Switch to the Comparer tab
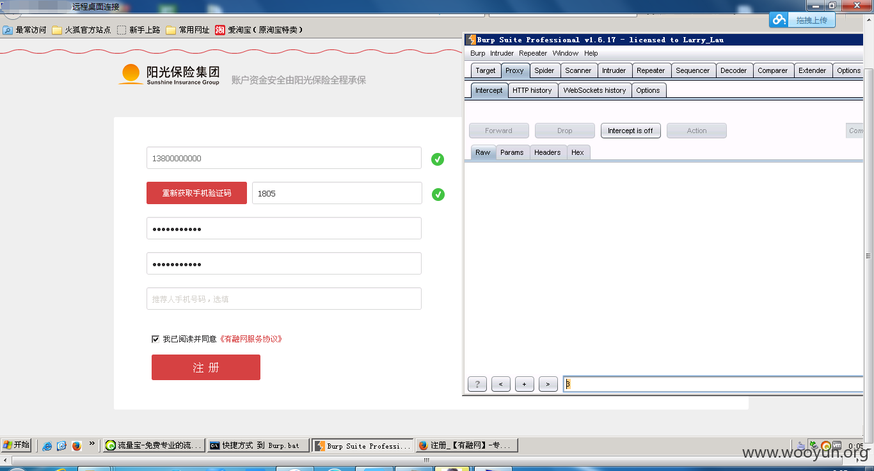The width and height of the screenshot is (874, 471). [773, 70]
